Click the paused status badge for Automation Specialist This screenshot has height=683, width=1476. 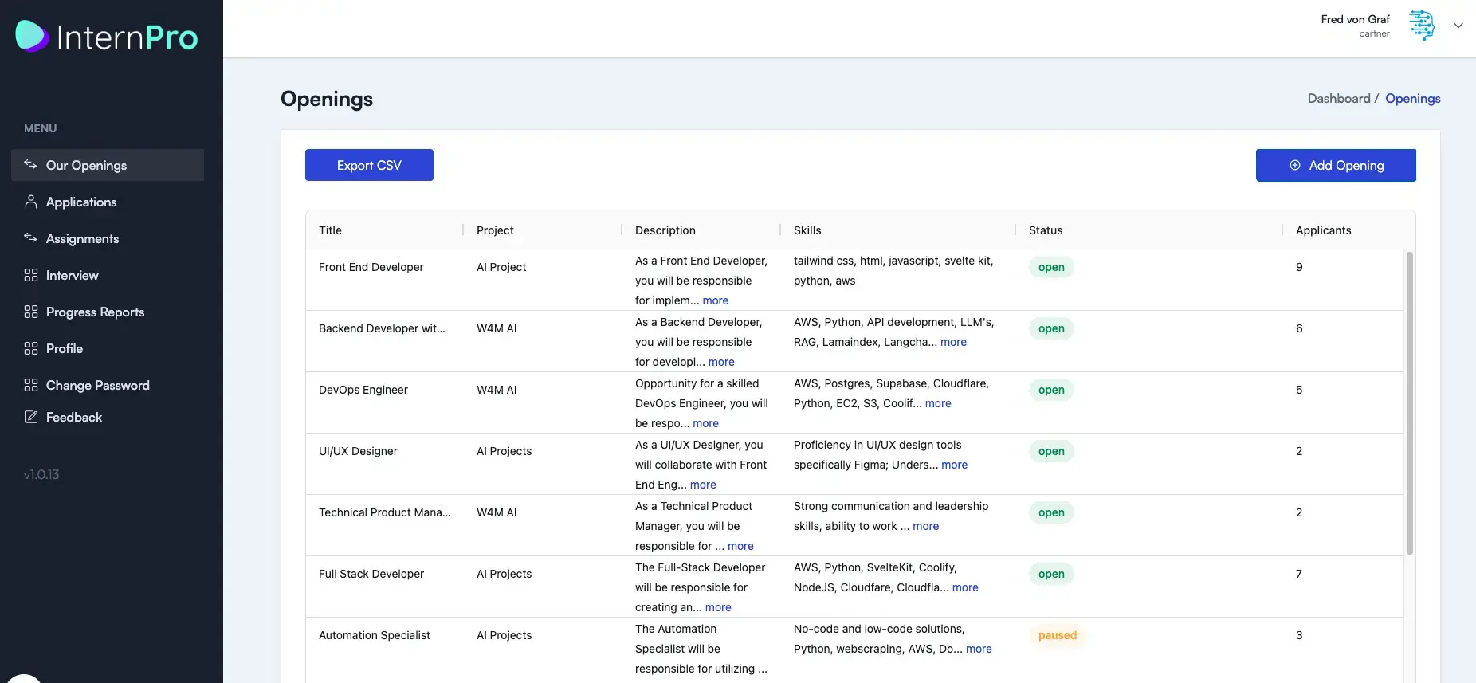click(1057, 635)
